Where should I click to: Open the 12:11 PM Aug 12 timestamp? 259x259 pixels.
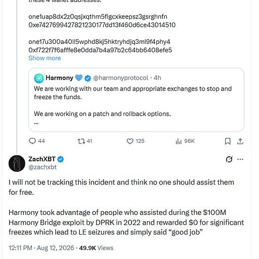click(x=41, y=248)
